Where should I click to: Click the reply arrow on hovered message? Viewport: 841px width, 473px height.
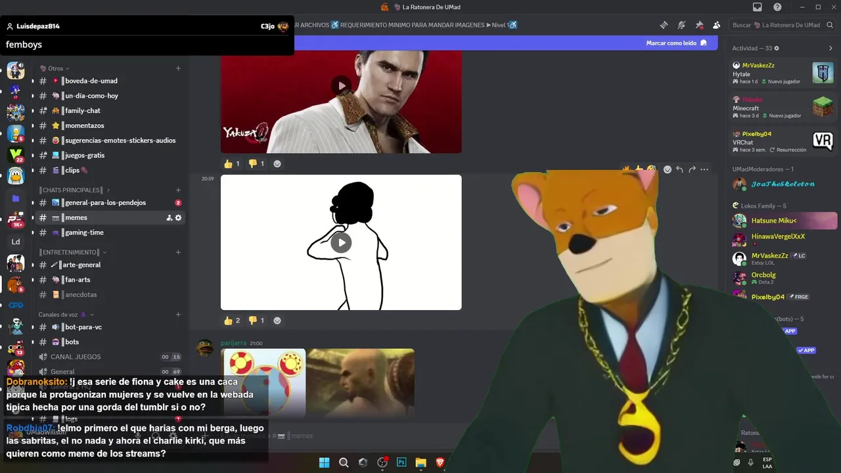pyautogui.click(x=679, y=169)
